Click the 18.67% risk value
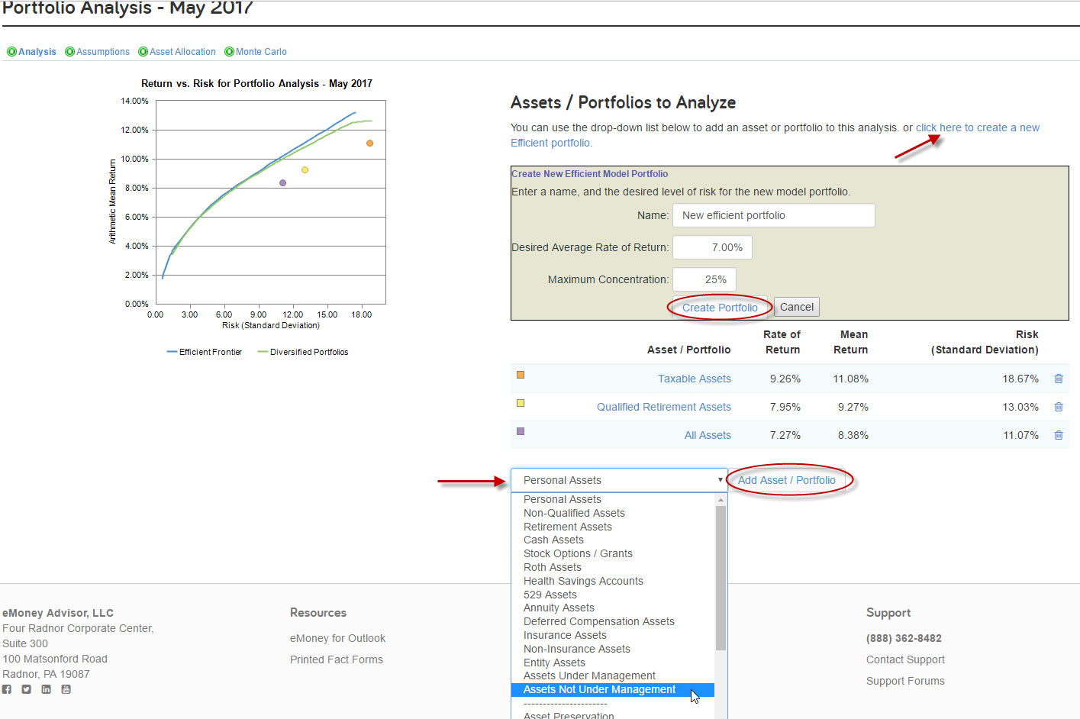Screen dimensions: 1080x719 1020,379
